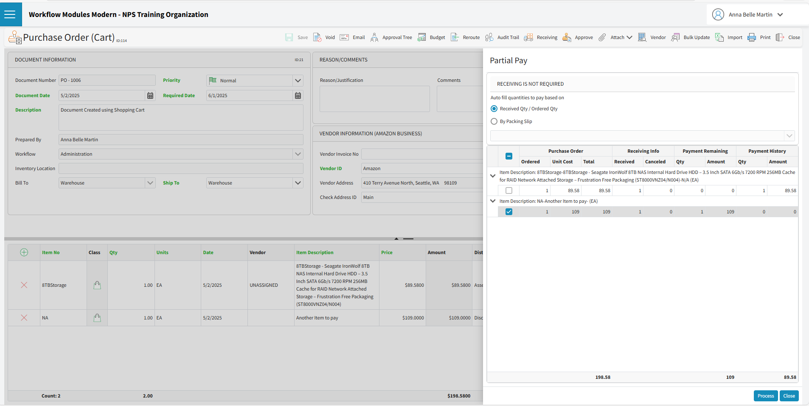Expand the Attach dropdown menu

coord(629,37)
